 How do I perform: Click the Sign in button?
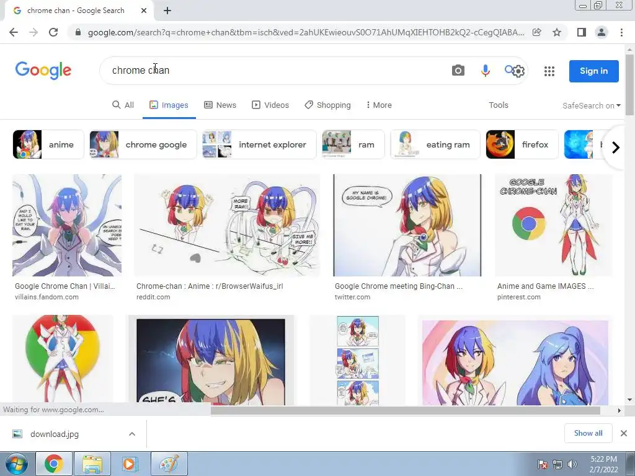[x=593, y=71]
